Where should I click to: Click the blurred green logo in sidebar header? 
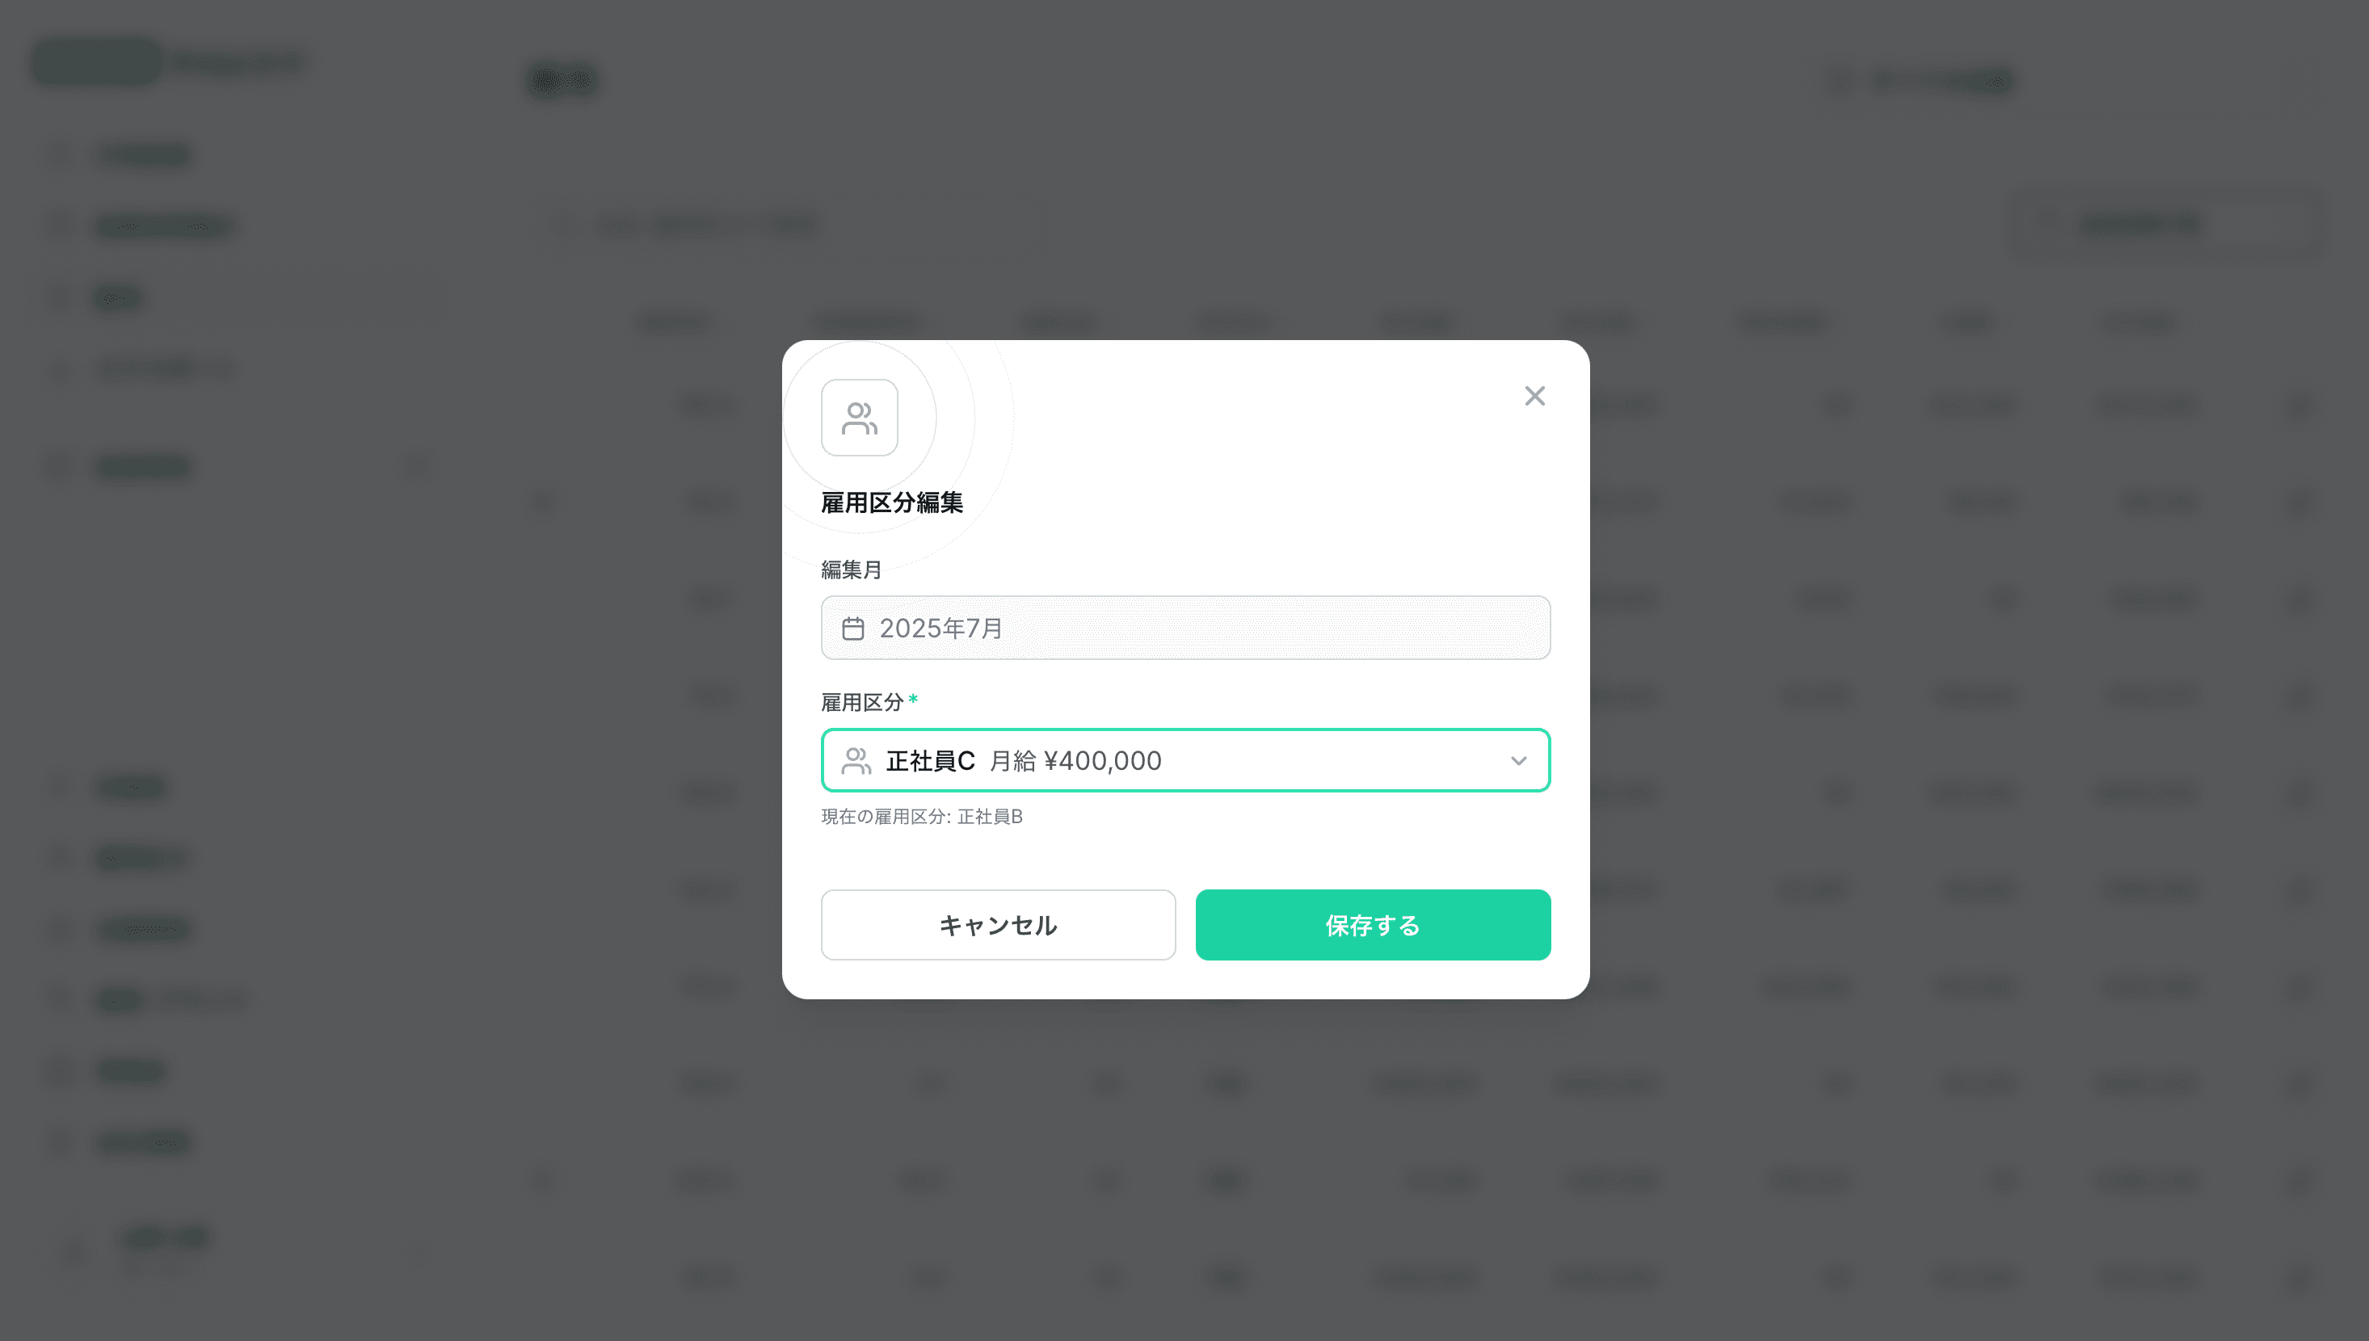coord(98,61)
